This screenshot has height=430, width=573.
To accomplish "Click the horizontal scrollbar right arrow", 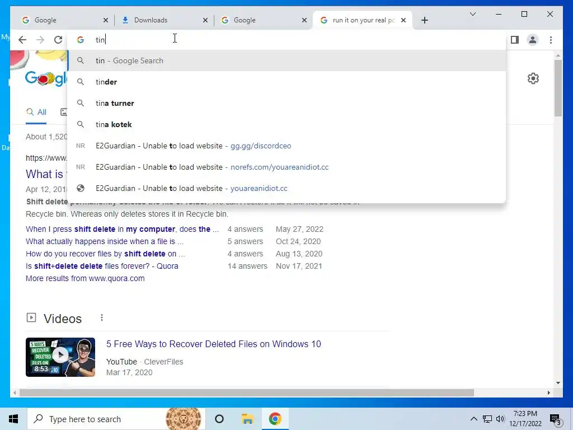I will point(548,392).
